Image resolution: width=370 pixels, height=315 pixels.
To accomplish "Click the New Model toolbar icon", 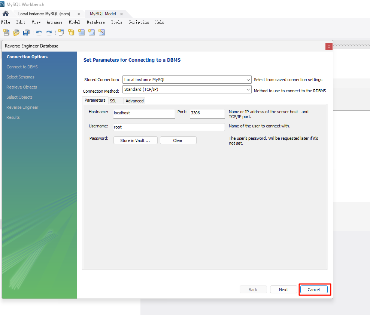I will [6, 32].
